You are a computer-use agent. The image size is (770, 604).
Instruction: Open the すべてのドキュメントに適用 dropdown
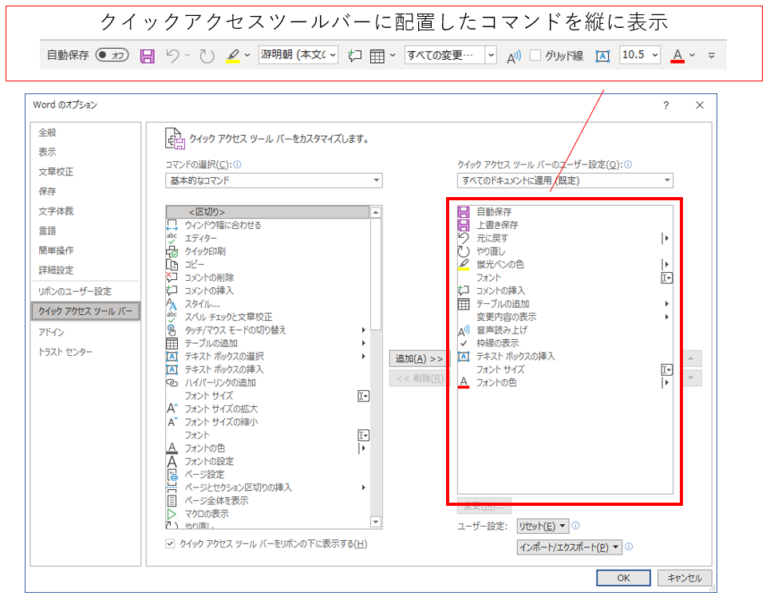[564, 181]
